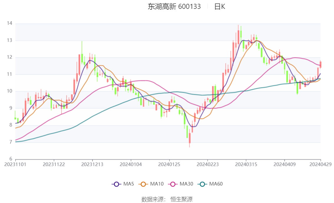Viewport: 334px width, 203px height.
Task: Select the 日K chart type label
Action: click(219, 6)
